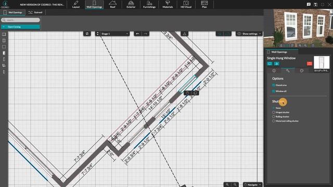This screenshot has height=187, width=333.
Task: Select the Wall Openings step in the top bar
Action: click(94, 4)
